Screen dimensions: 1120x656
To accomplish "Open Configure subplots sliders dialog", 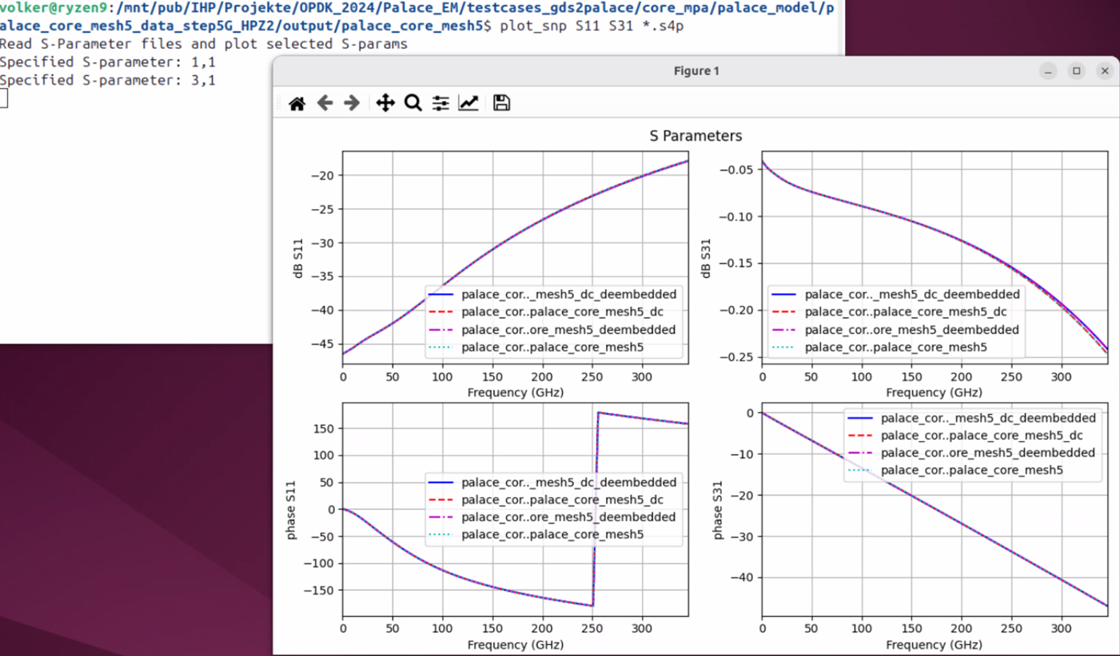I will [x=440, y=103].
